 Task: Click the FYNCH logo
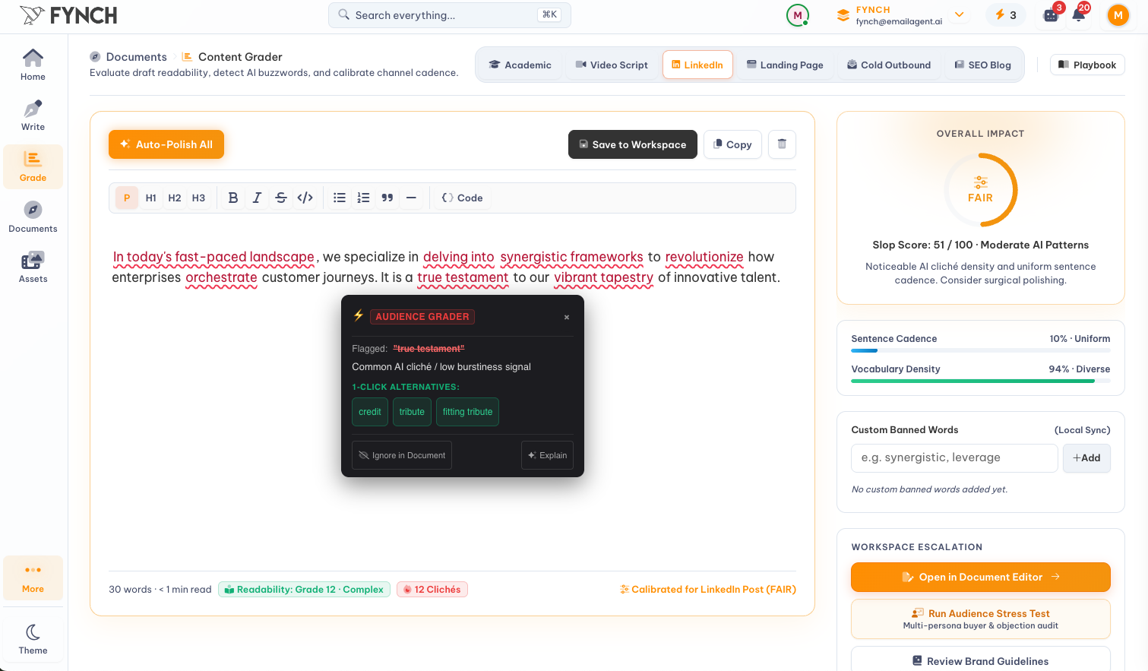click(x=68, y=15)
